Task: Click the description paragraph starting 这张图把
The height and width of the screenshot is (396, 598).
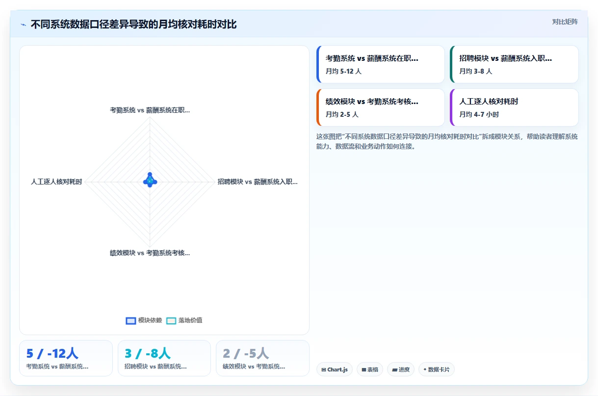Action: click(447, 141)
